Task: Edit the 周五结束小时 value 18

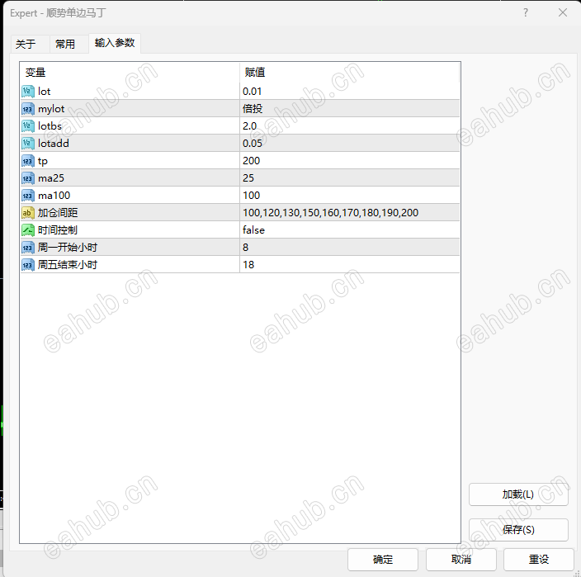Action: (x=349, y=265)
